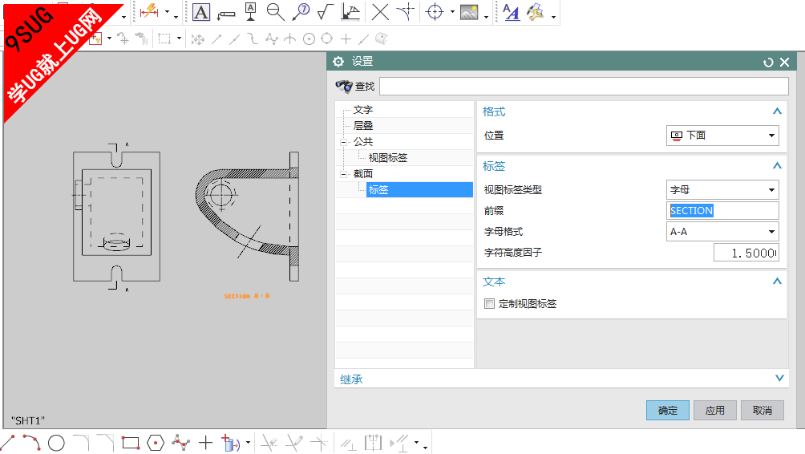The image size is (805, 454).
Task: Select the feature control frame tool
Action: pyautogui.click(x=226, y=14)
